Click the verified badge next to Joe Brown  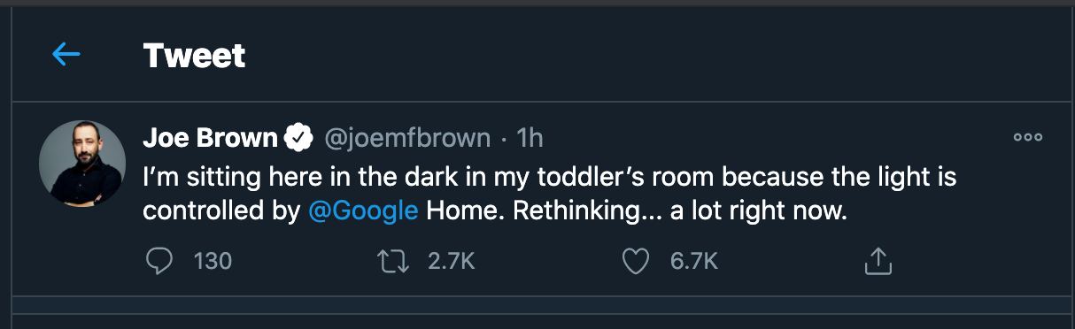pos(299,138)
